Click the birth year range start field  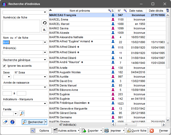point(7,93)
